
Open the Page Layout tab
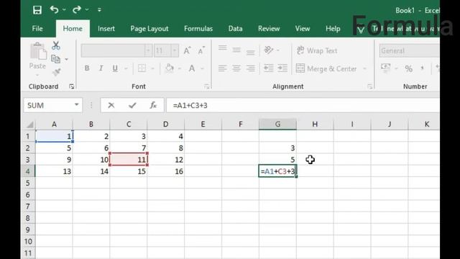coord(149,29)
